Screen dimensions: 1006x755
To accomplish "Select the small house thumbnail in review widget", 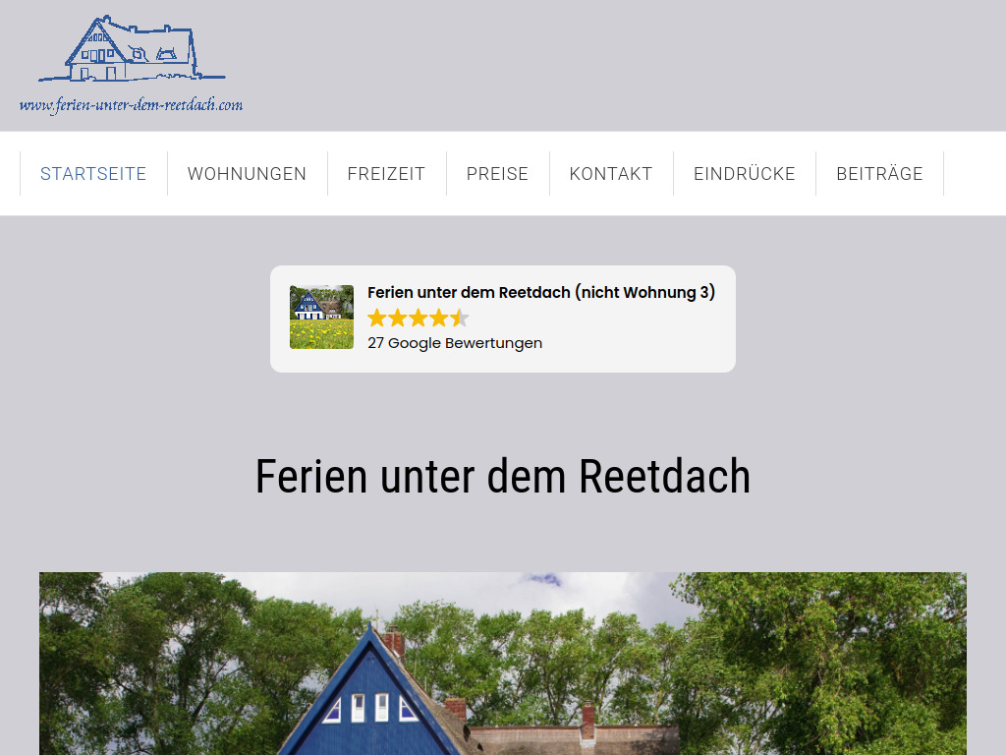I will [321, 317].
